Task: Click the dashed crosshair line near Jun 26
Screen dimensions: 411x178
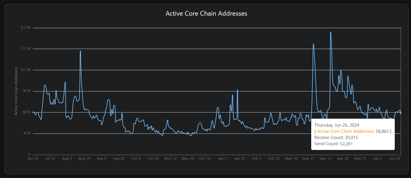Action: [401, 74]
